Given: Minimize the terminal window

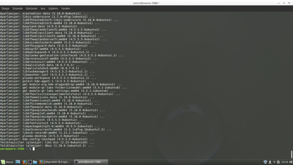Looking at the screenshot, I should [x=279, y=3].
